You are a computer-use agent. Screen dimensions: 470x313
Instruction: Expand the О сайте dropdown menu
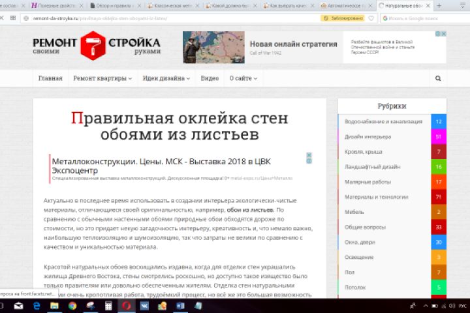coord(243,78)
